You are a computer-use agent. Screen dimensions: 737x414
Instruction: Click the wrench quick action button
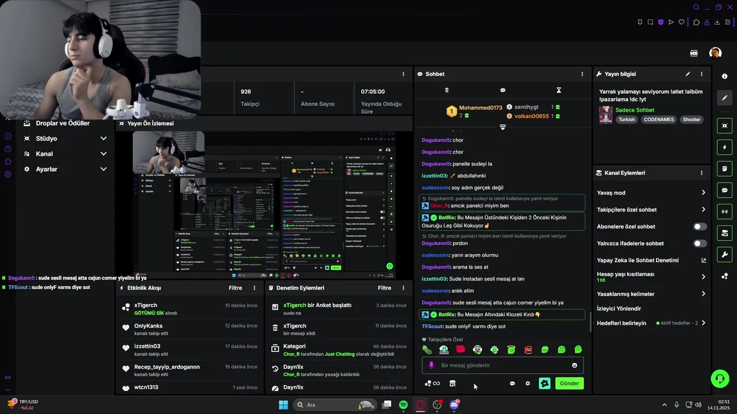pyautogui.click(x=724, y=255)
